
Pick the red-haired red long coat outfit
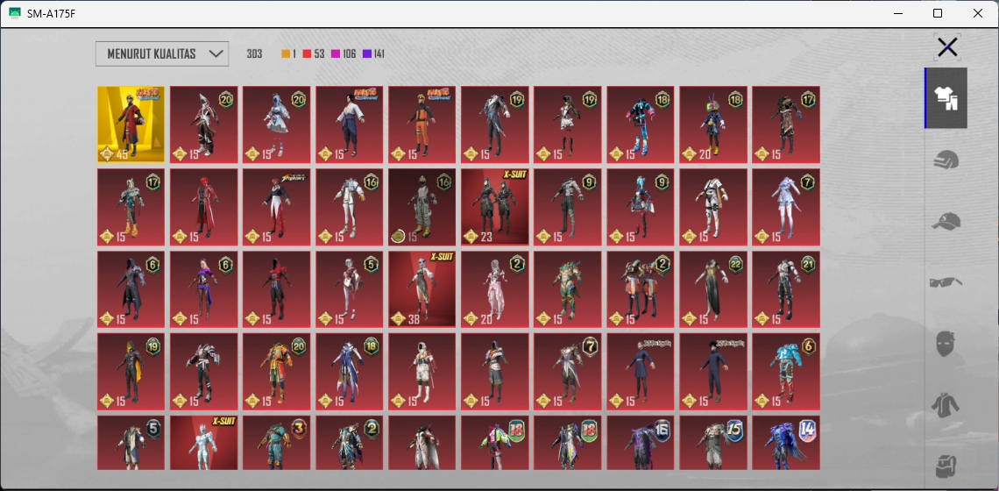204,207
